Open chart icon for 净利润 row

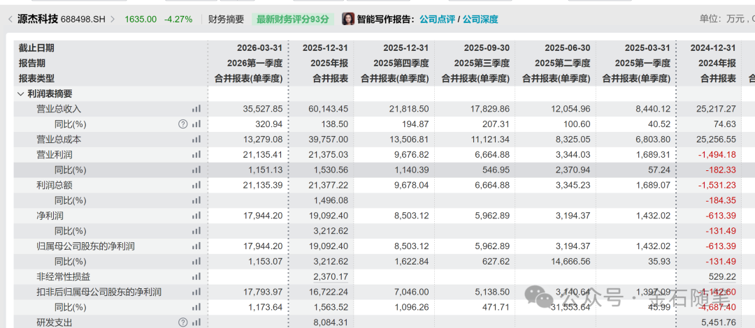coord(196,216)
